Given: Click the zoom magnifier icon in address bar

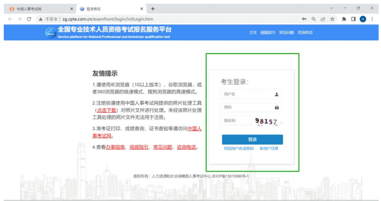Looking at the screenshot, I should coord(314,19).
